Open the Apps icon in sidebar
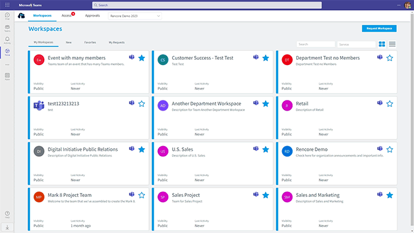The image size is (414, 233). point(7,76)
